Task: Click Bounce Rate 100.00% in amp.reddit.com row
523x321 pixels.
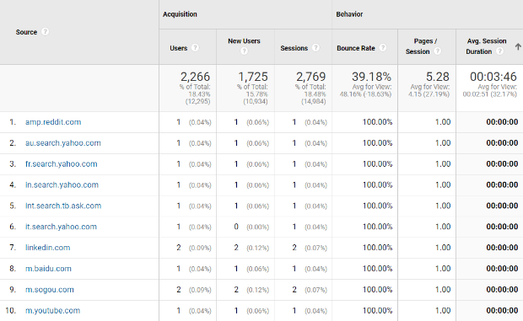Action: (x=378, y=122)
